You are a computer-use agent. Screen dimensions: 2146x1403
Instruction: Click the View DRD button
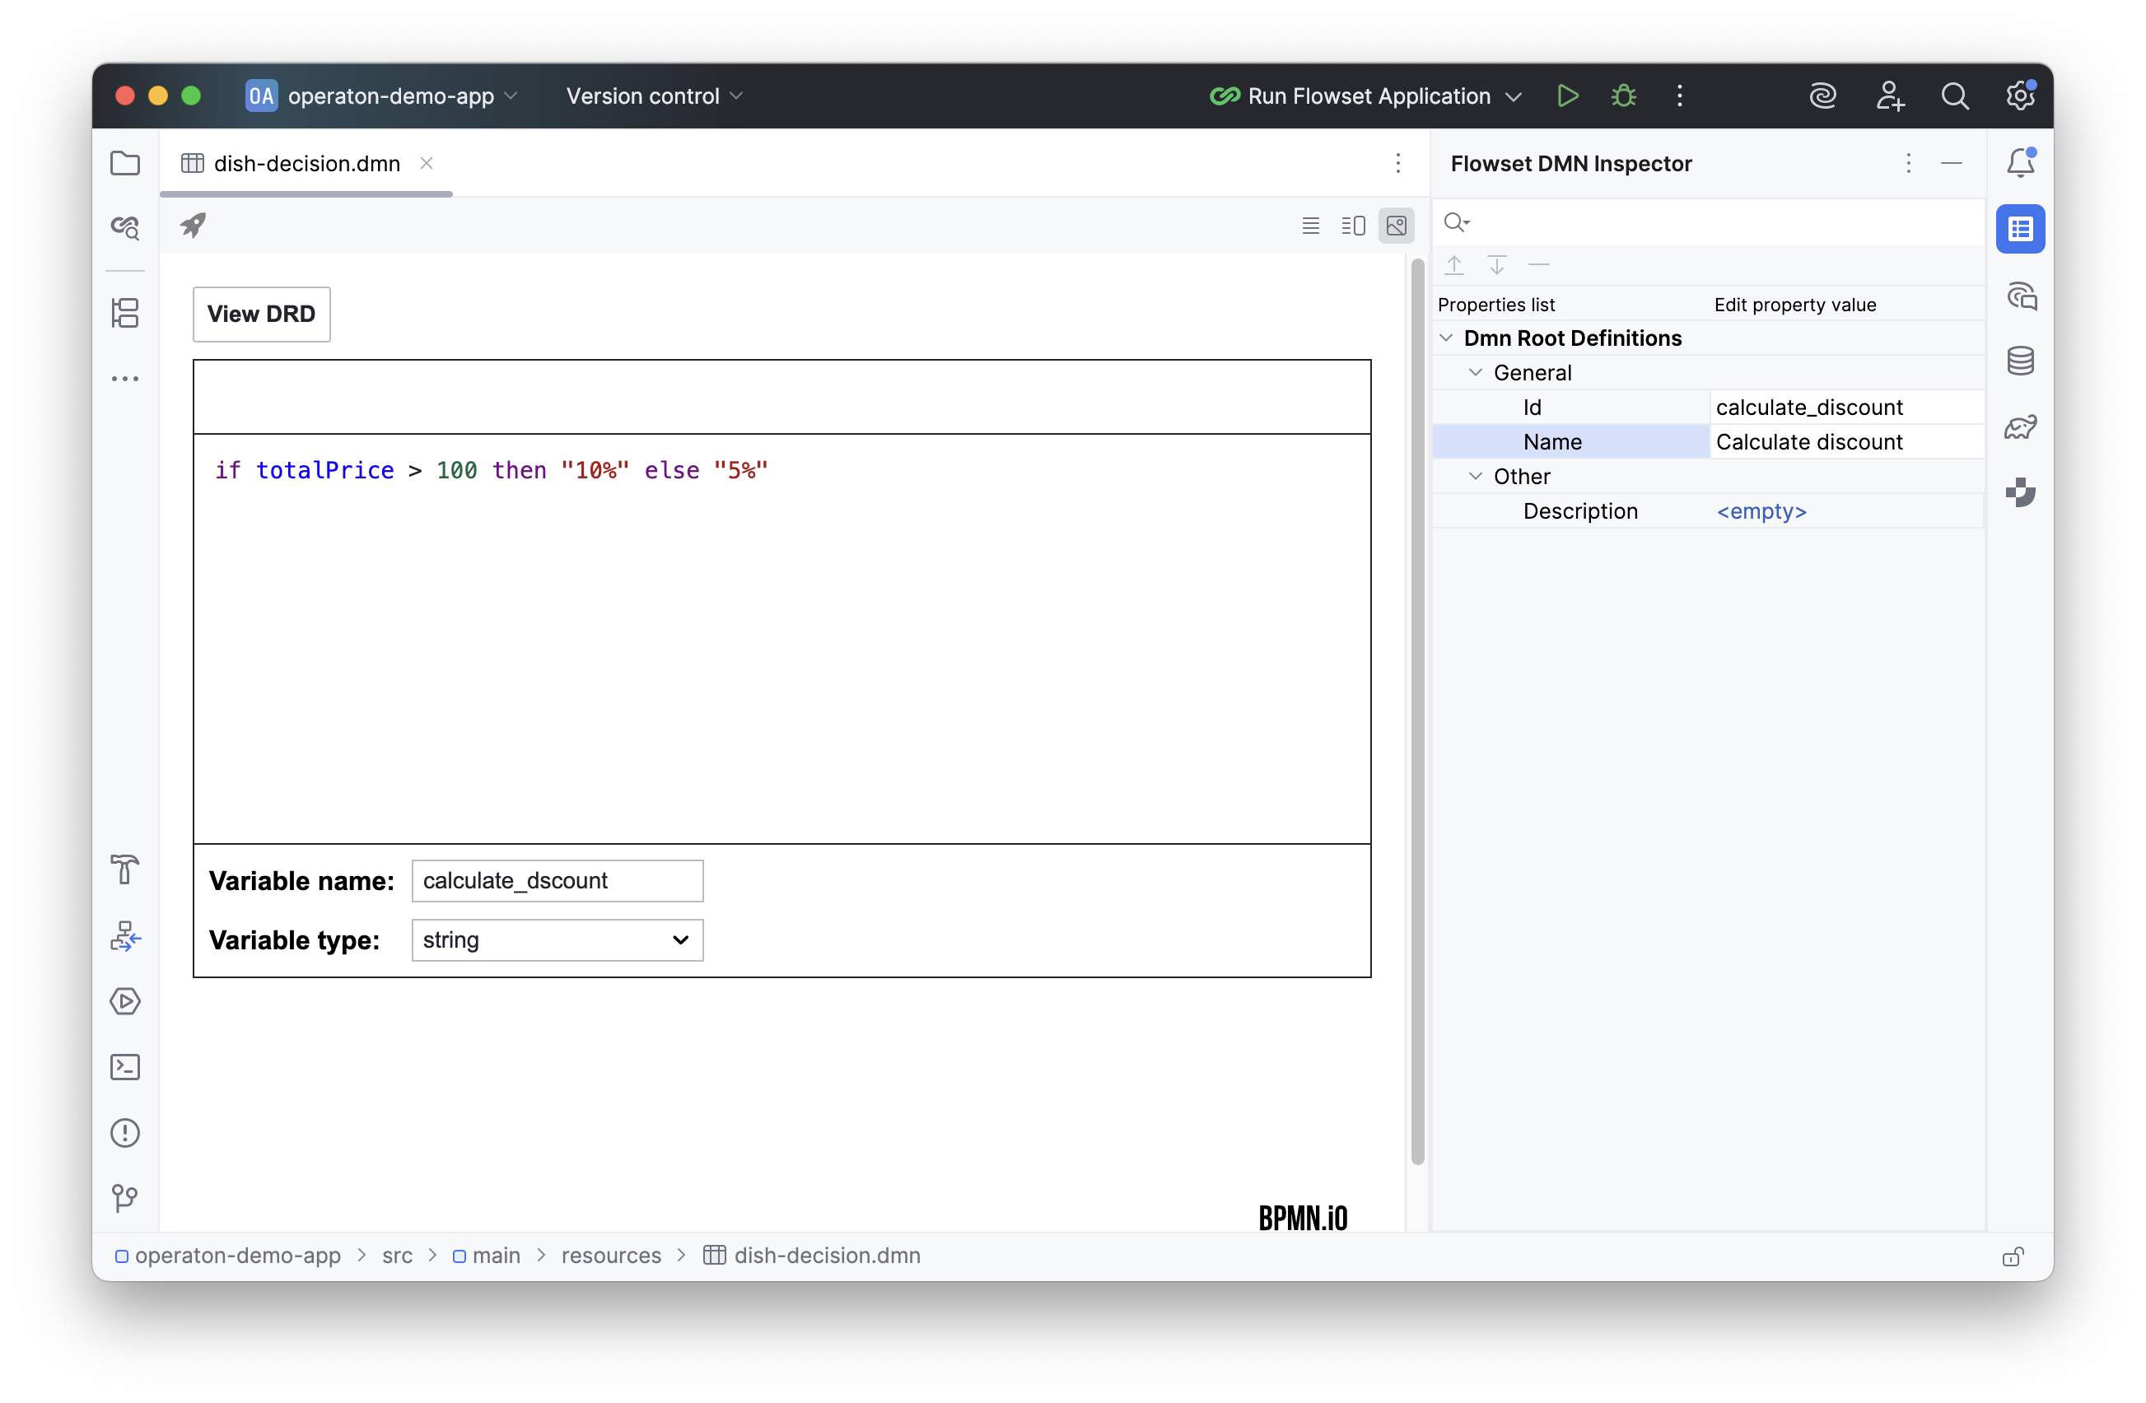coord(260,314)
